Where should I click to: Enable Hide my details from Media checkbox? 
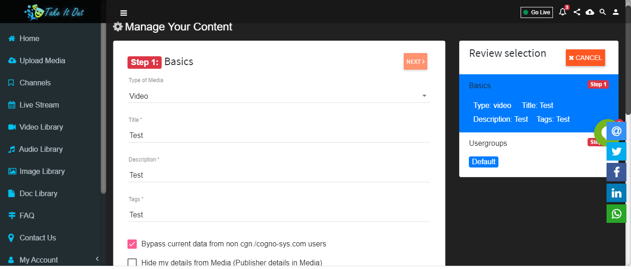pyautogui.click(x=132, y=263)
